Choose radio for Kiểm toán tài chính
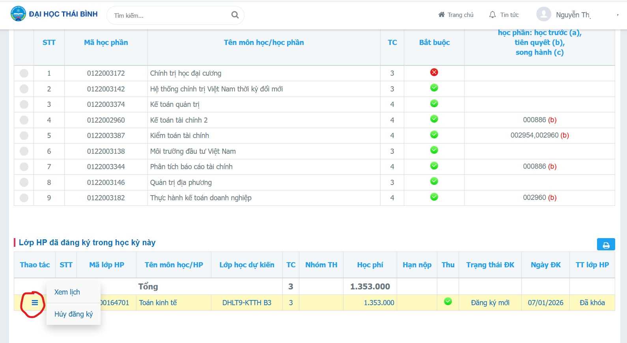The width and height of the screenshot is (627, 343). point(24,136)
